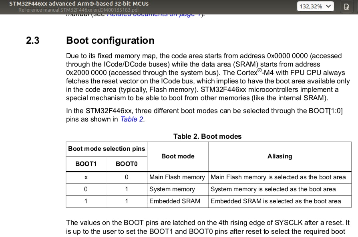The height and width of the screenshot is (237, 358).
Task: Click the Aliasing column header
Action: 280,156
